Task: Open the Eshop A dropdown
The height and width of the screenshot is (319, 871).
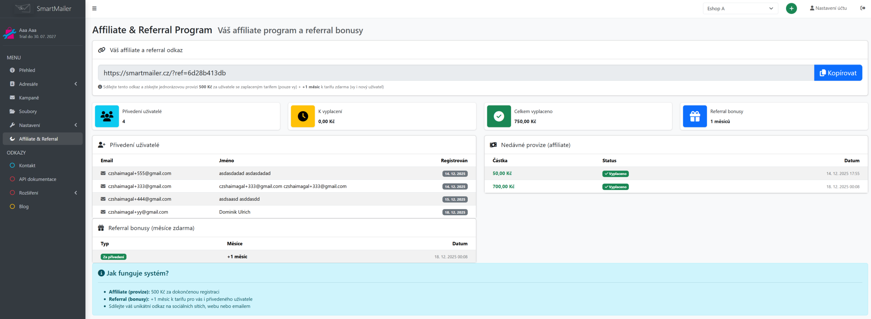Action: click(740, 8)
